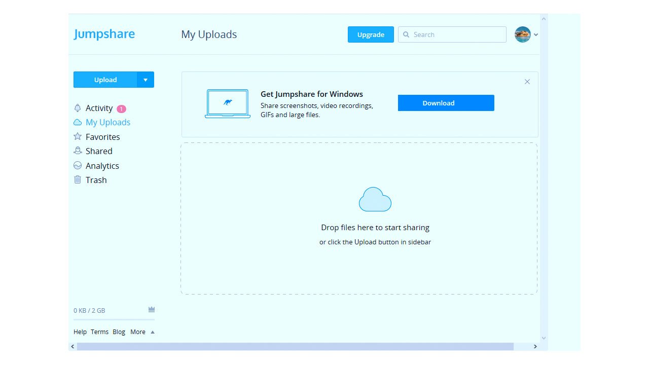
Task: Click the Trash bin icon
Action: point(78,179)
